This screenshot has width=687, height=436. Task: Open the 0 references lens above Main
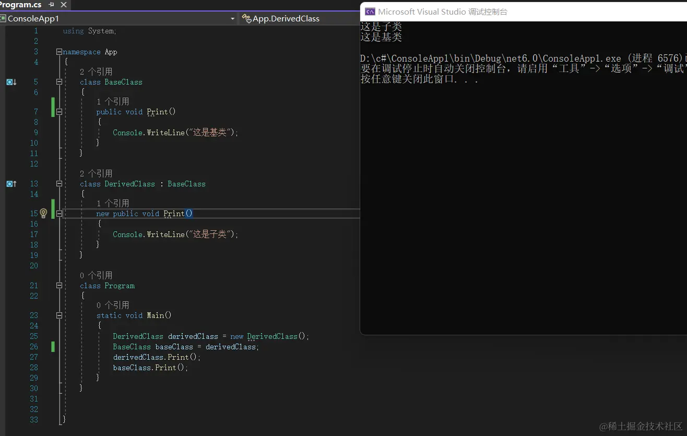[x=113, y=305]
